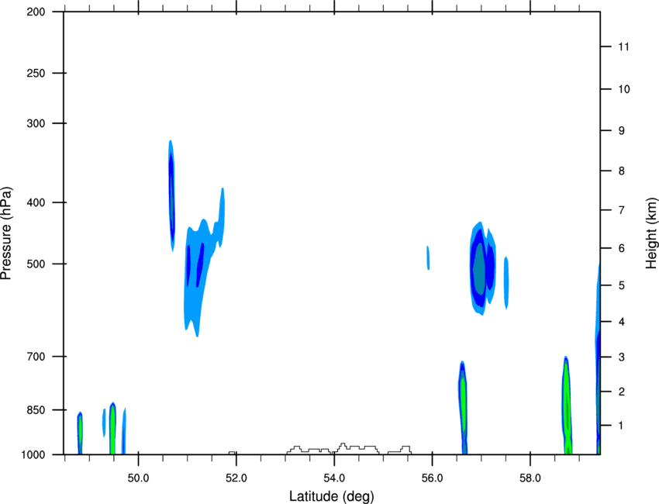Click the 11 km height label

click(624, 47)
